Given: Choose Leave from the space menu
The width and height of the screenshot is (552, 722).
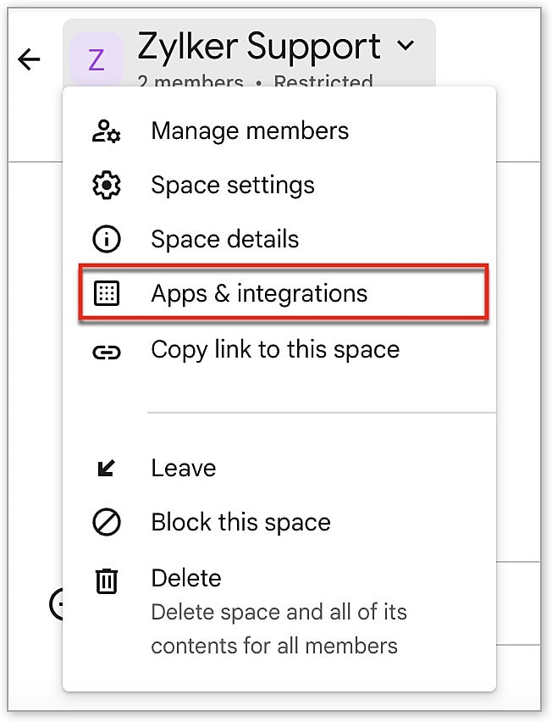Looking at the screenshot, I should [184, 469].
